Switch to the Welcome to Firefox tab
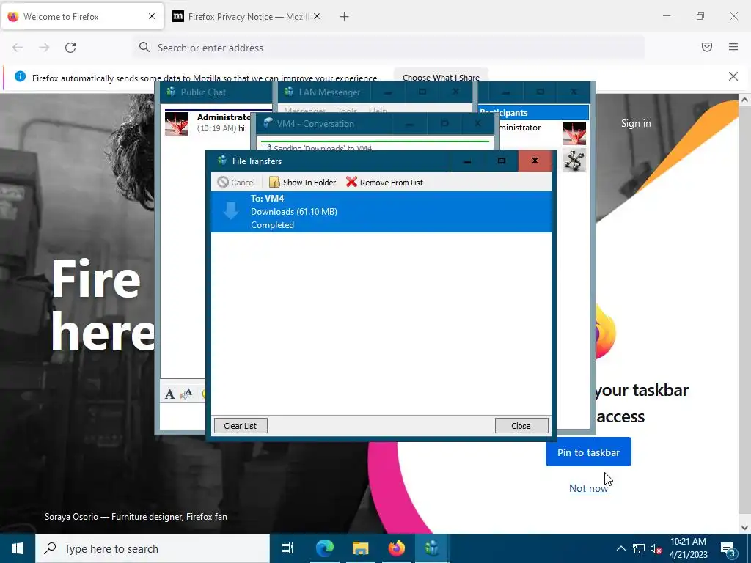Image resolution: width=751 pixels, height=563 pixels. [x=82, y=16]
